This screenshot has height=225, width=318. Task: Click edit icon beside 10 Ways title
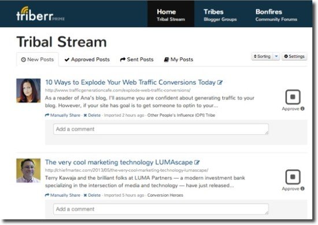coord(220,83)
